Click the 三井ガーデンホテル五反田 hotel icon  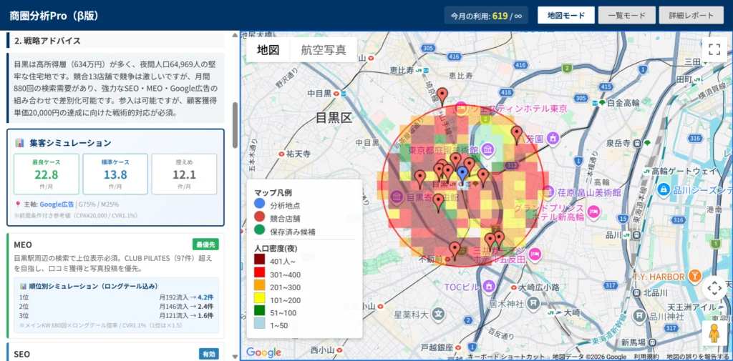[x=535, y=254]
